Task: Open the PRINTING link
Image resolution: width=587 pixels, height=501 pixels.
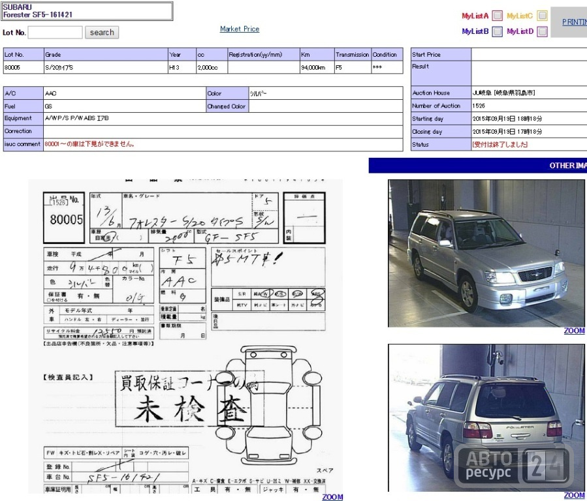Action: 575,22
